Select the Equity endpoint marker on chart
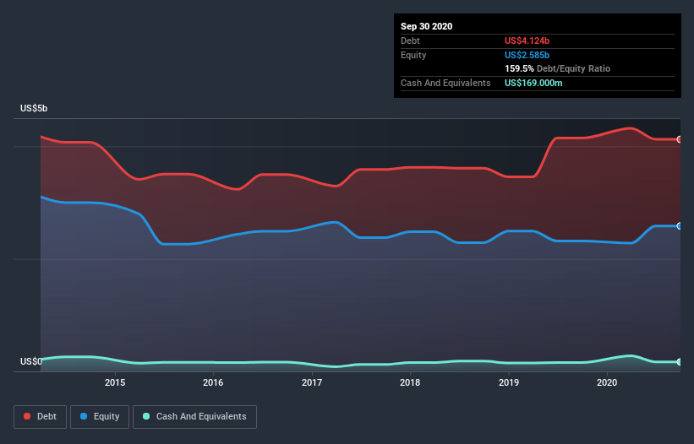 (x=680, y=225)
